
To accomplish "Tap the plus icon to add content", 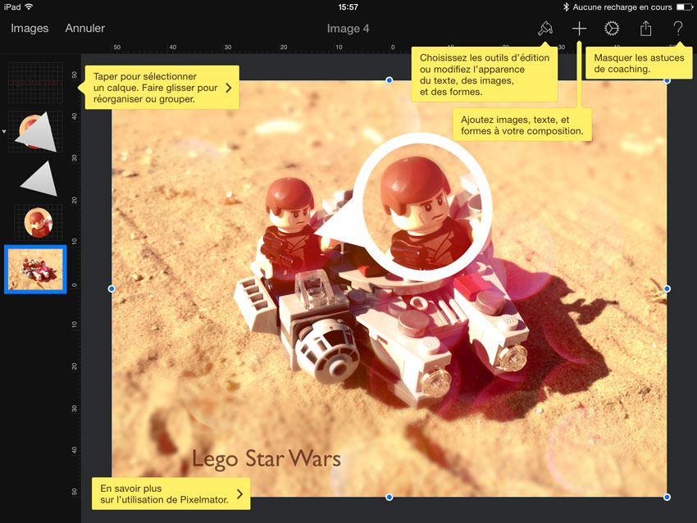I will pyautogui.click(x=579, y=29).
